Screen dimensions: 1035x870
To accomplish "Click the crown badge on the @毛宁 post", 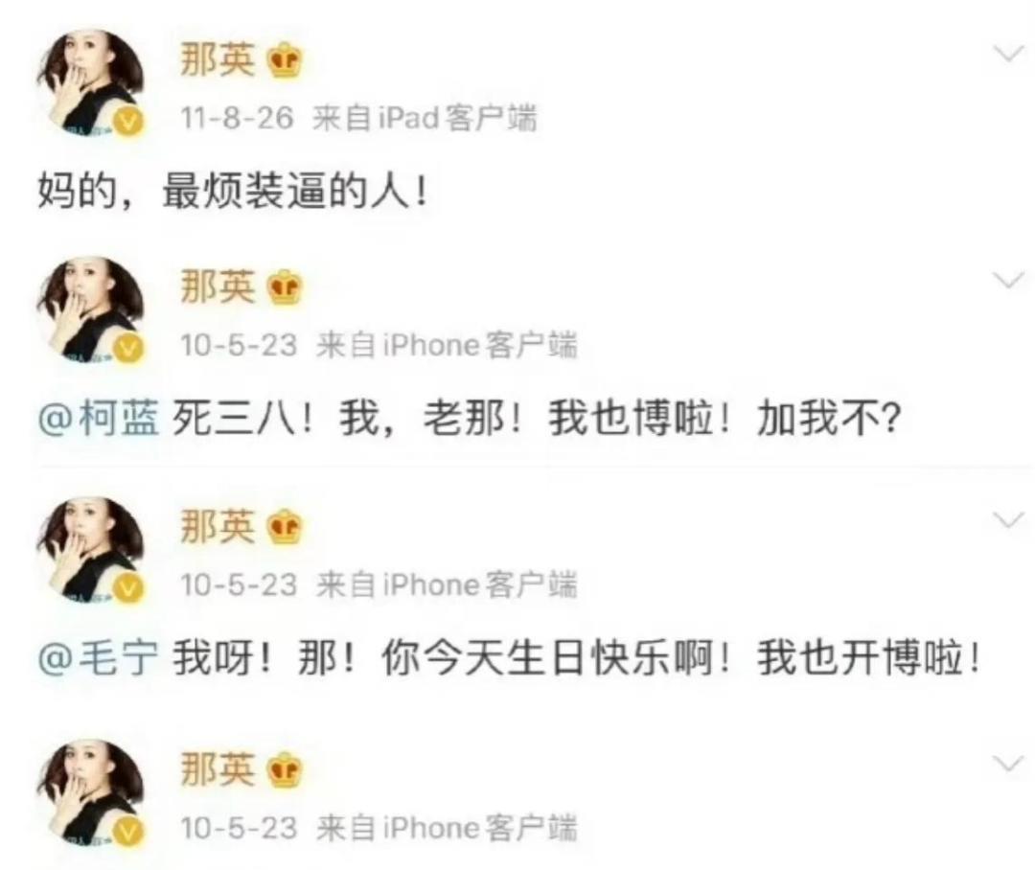I will (x=286, y=527).
